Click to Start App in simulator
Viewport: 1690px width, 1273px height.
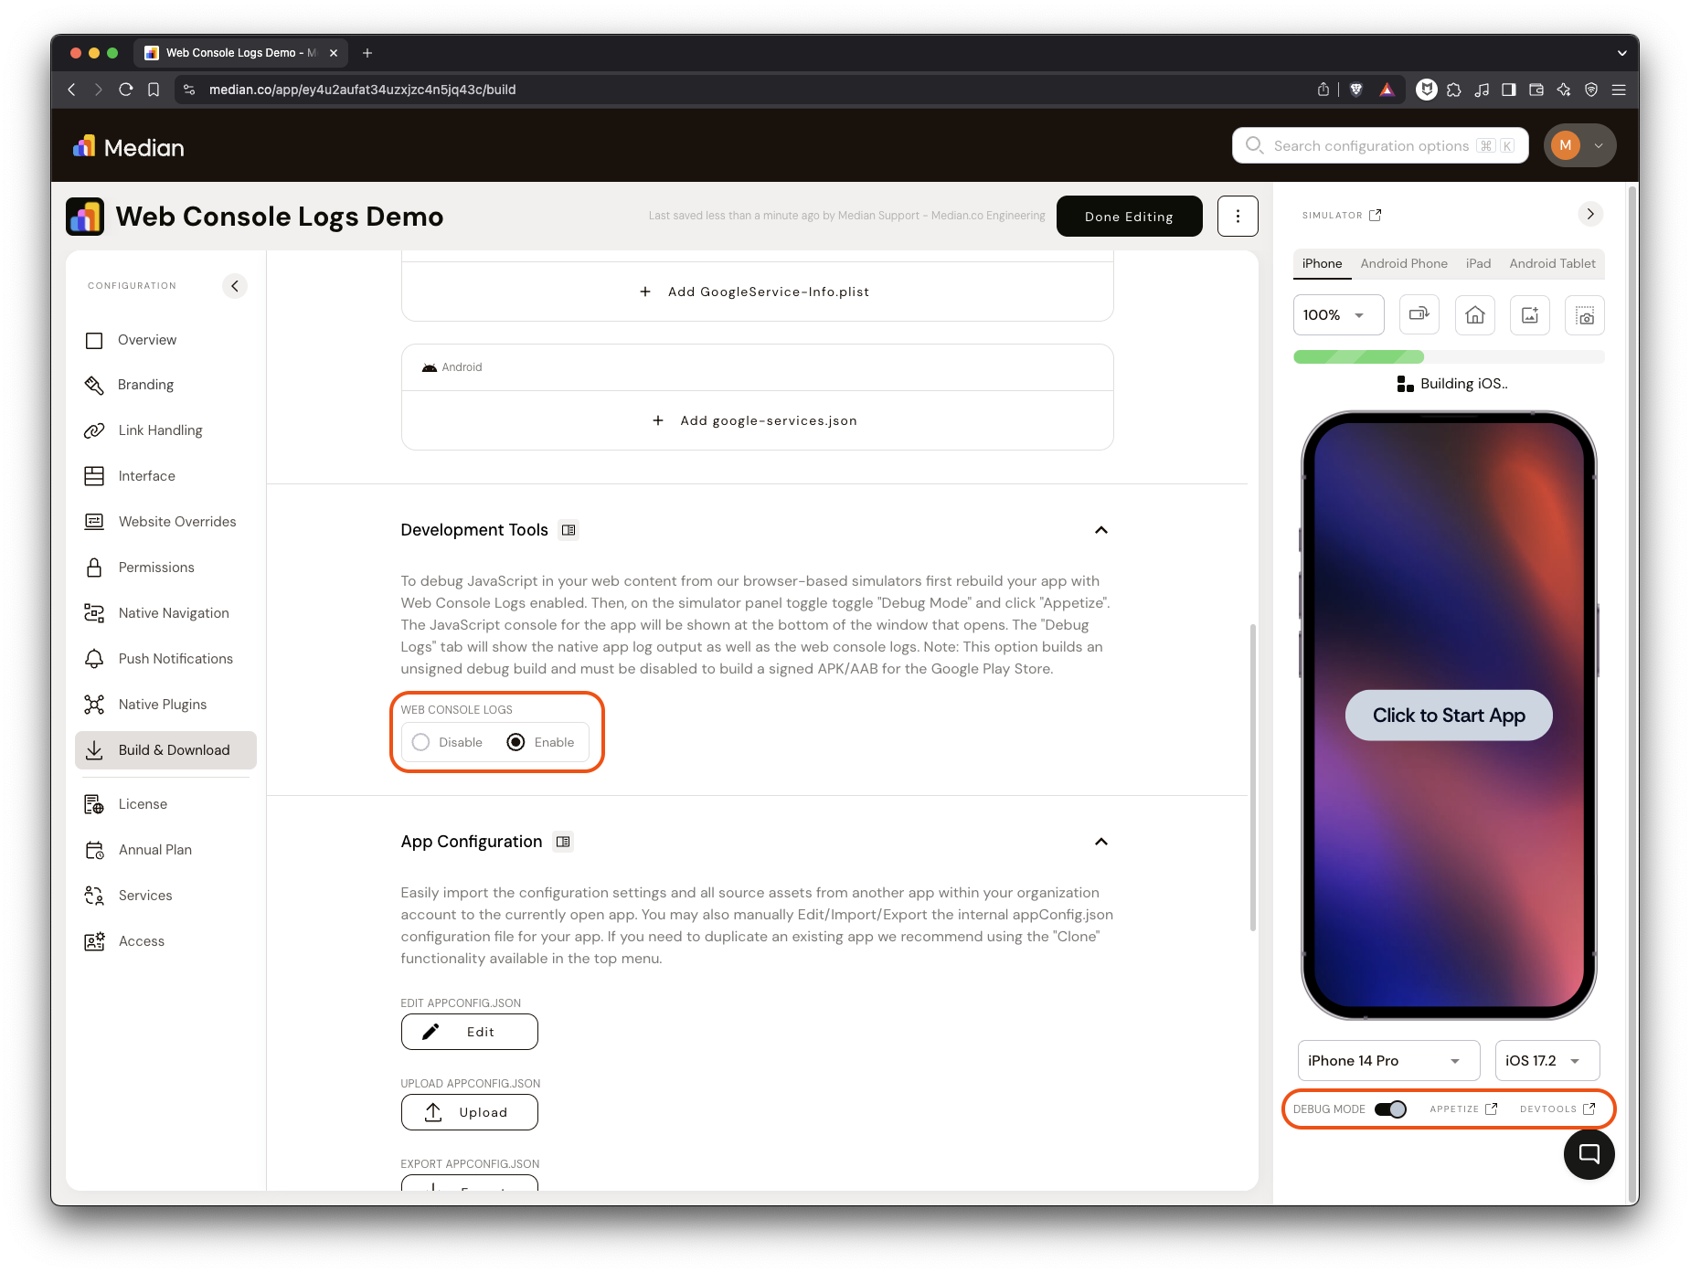click(x=1449, y=716)
